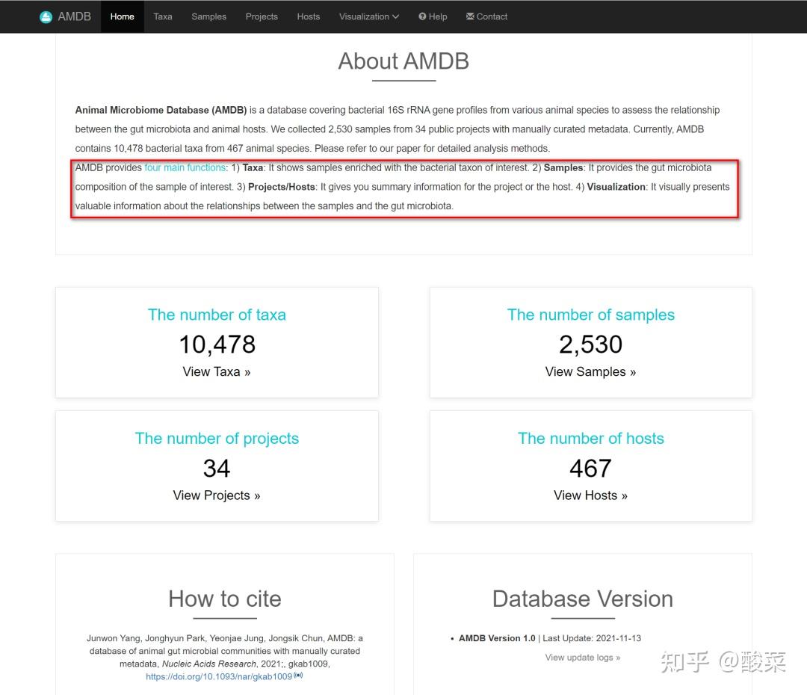Click the AMDB logo icon
Screen dimensions: 807x695
[x=46, y=17]
